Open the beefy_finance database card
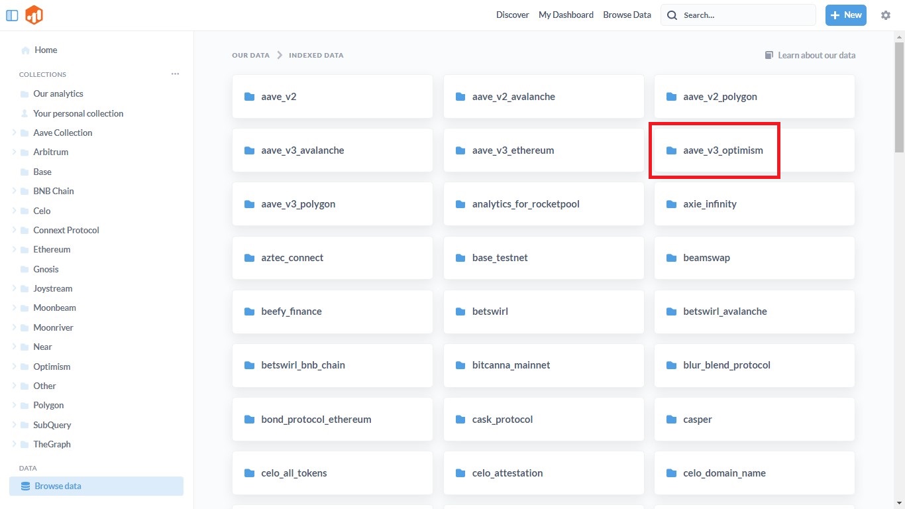Viewport: 905px width, 509px height. [x=333, y=311]
